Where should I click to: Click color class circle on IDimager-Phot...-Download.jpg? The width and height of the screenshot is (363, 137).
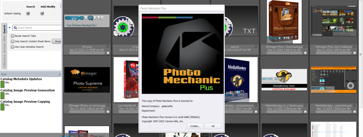(305, 47)
